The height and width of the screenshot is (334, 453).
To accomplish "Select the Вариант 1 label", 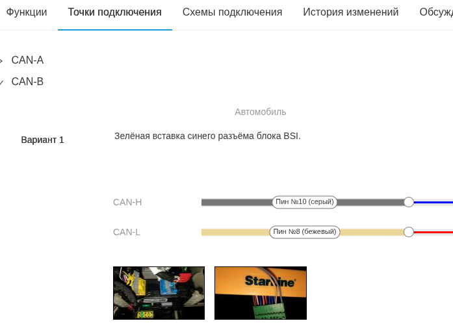I will (x=42, y=140).
